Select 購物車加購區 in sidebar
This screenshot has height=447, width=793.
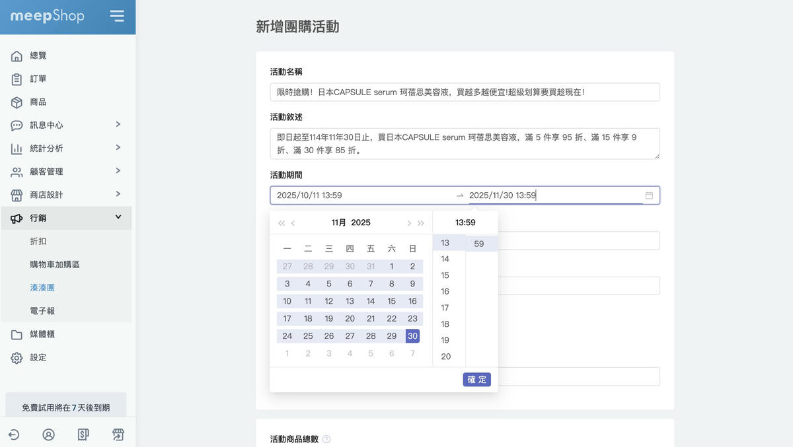[x=55, y=264]
